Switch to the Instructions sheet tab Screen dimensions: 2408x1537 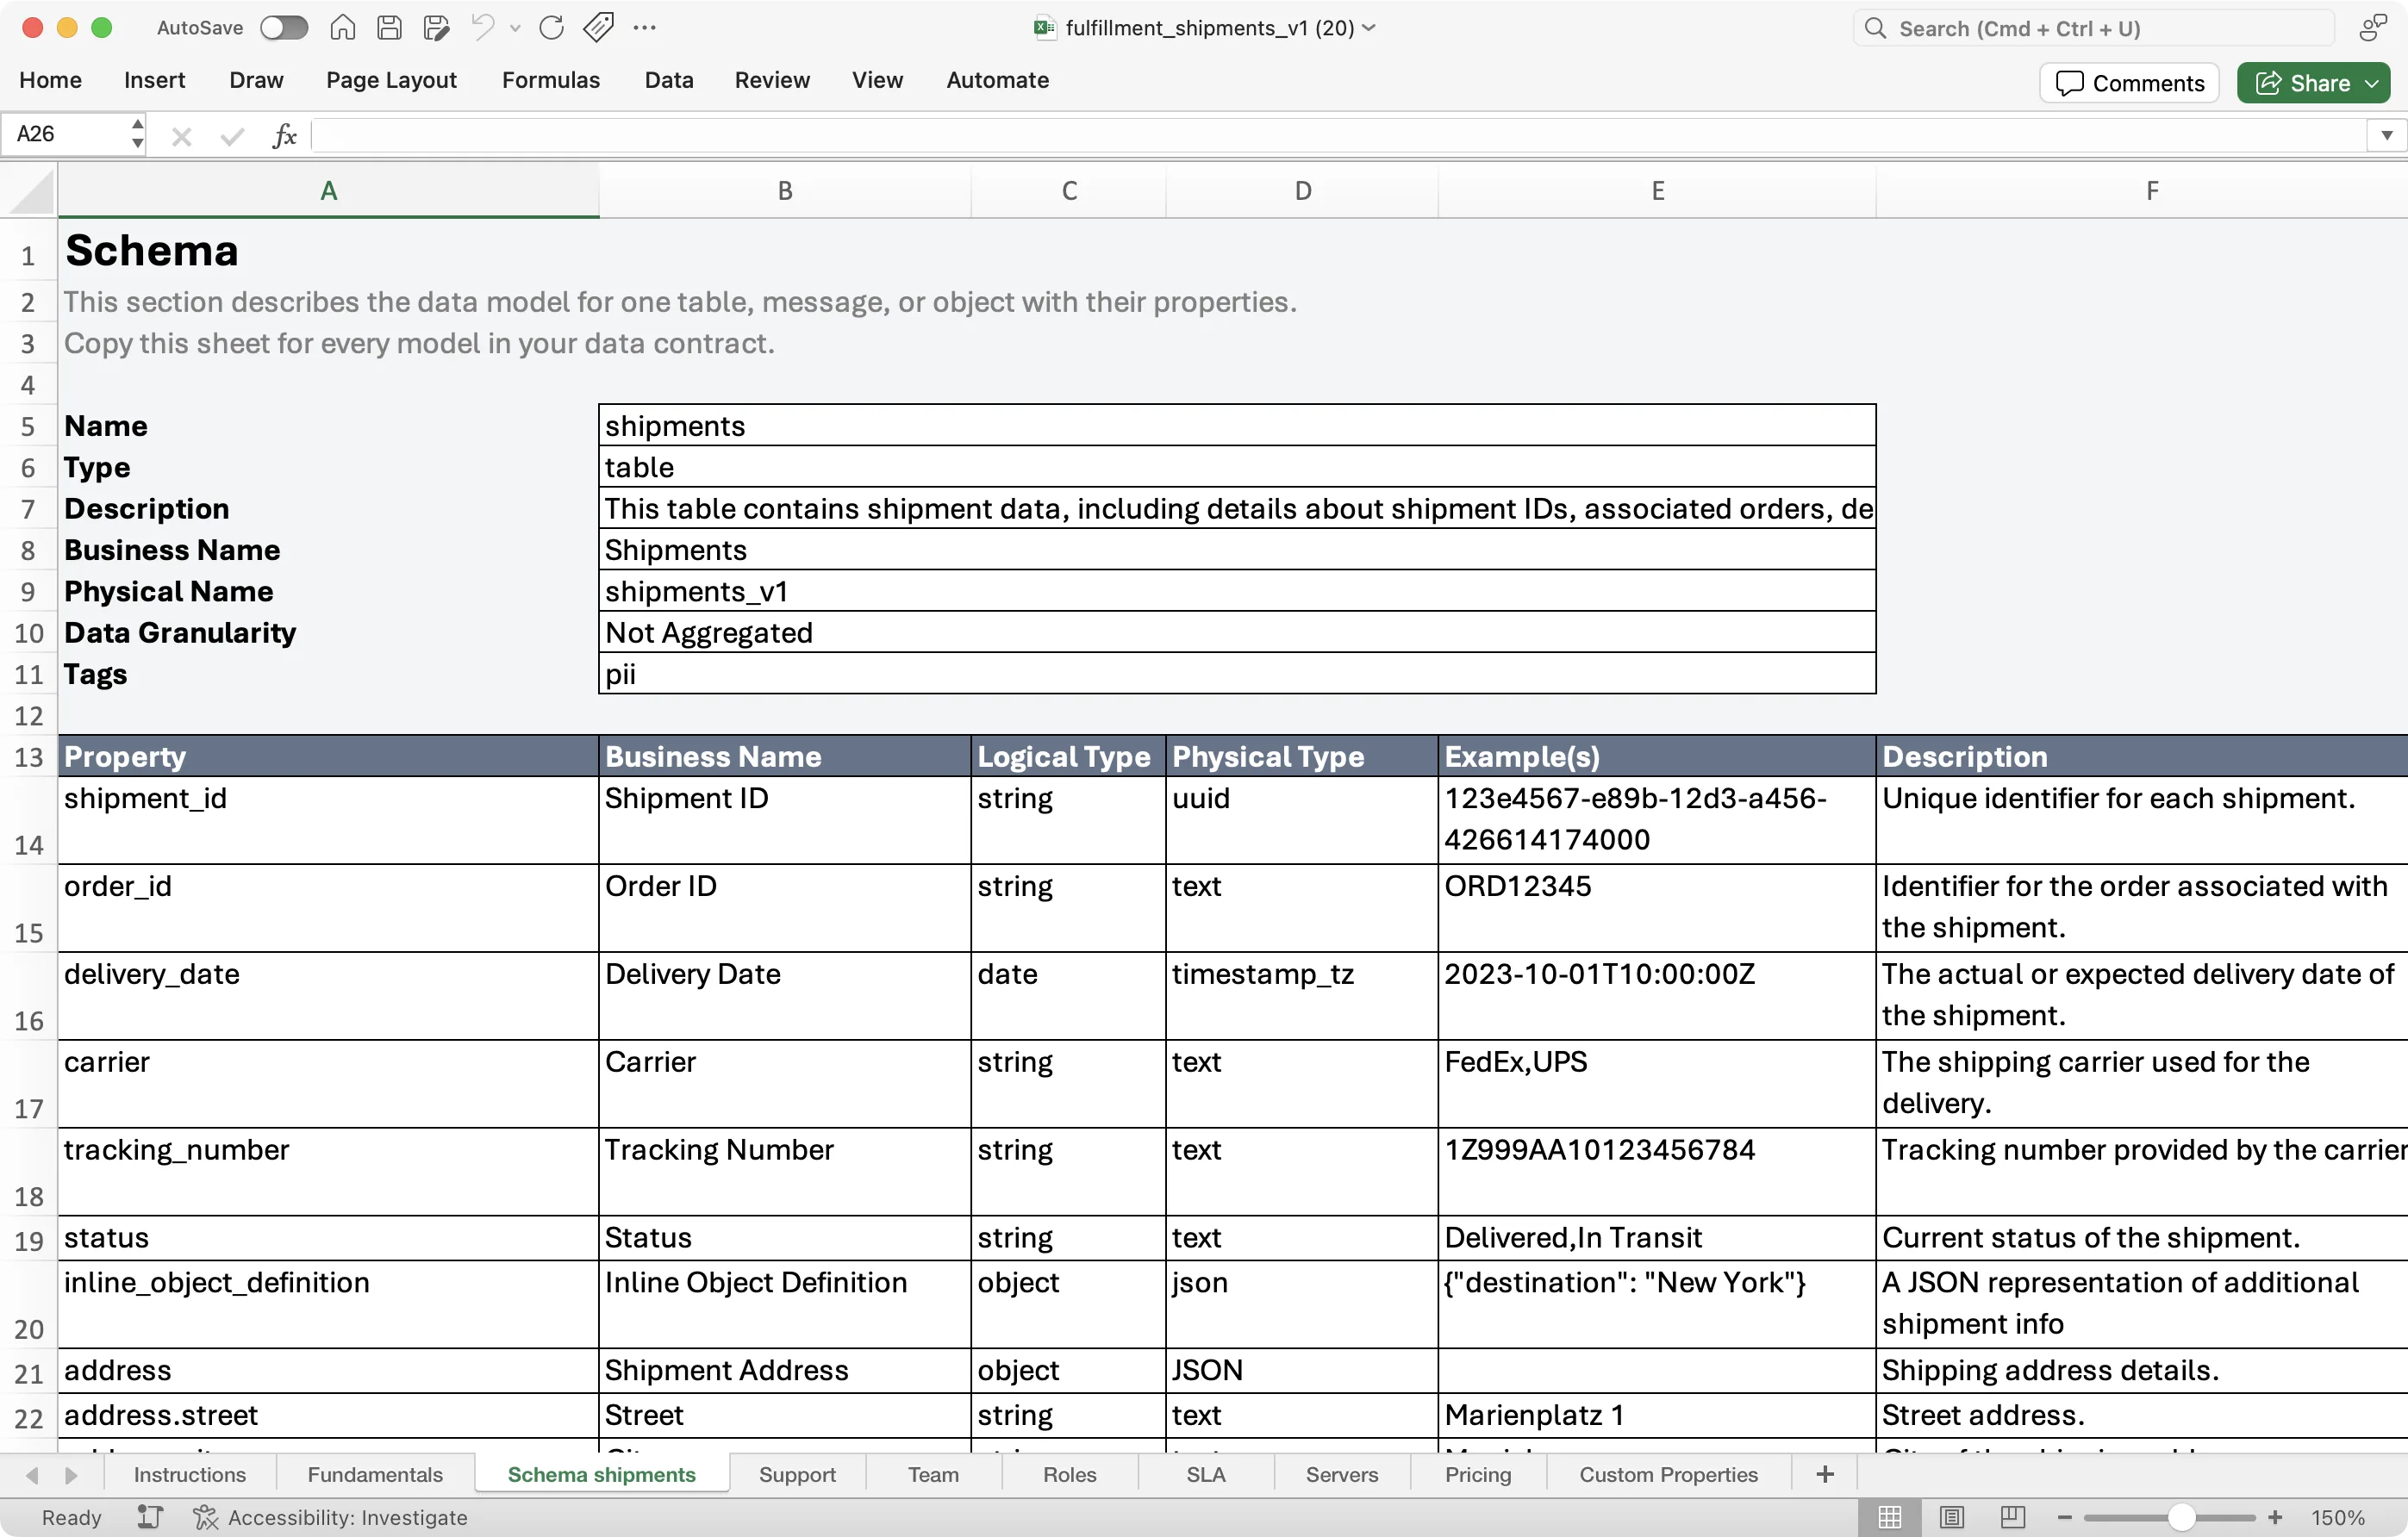coord(190,1475)
